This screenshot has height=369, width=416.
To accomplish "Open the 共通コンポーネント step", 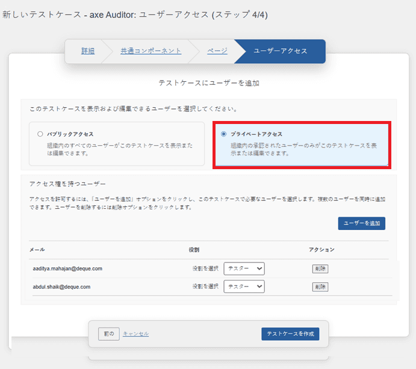I will [x=151, y=51].
